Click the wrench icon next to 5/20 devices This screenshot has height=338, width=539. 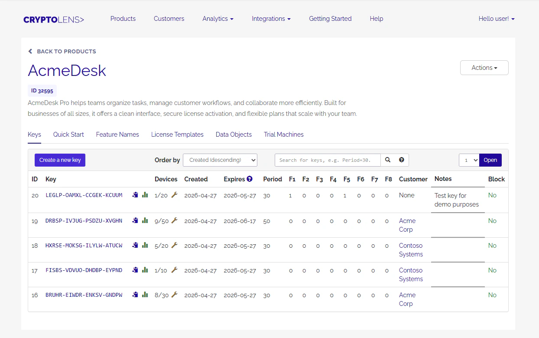coord(175,245)
